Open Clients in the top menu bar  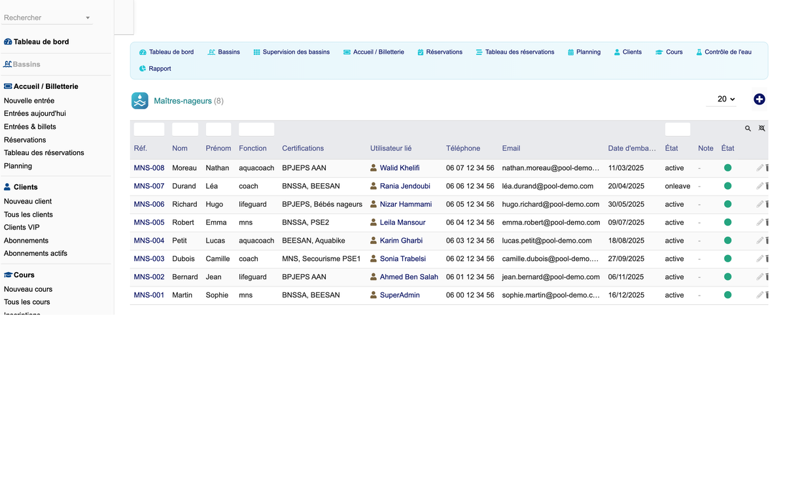pos(628,52)
